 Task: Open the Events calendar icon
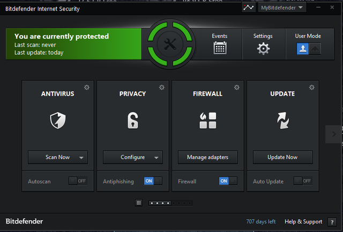click(x=220, y=48)
